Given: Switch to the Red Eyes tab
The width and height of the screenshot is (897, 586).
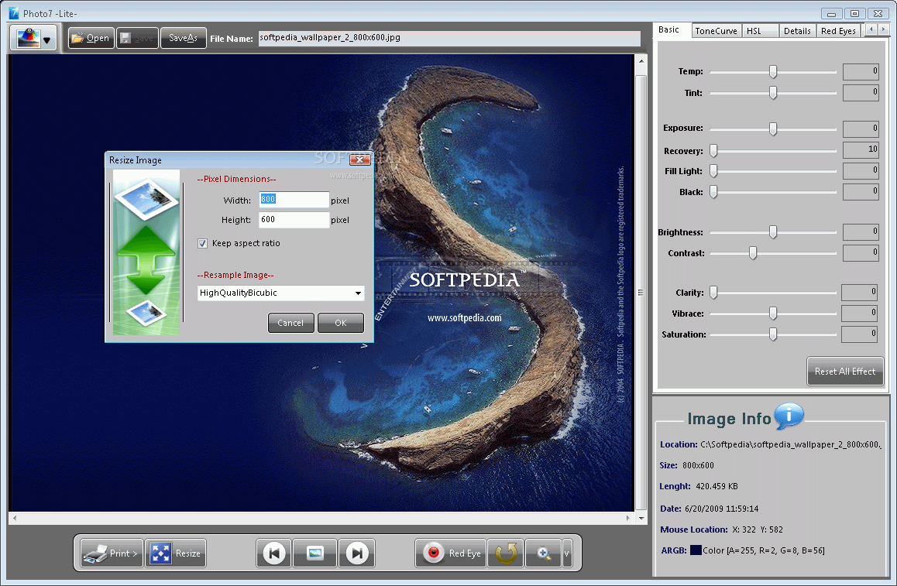Looking at the screenshot, I should (x=838, y=31).
